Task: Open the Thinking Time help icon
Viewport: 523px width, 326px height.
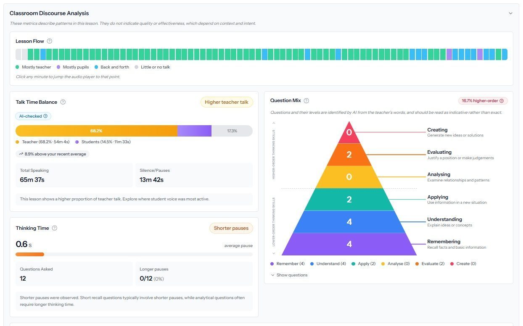Action: (54, 228)
